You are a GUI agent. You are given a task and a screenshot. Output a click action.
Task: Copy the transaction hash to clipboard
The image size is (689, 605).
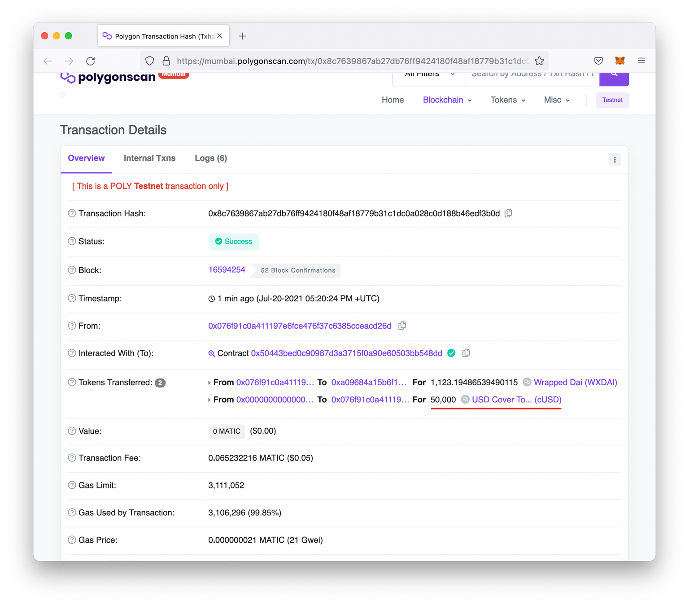(x=508, y=213)
